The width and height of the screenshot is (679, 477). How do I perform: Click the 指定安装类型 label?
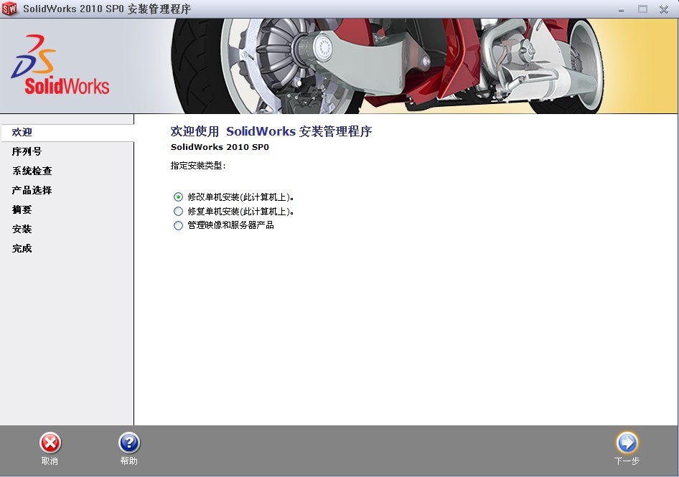click(x=198, y=166)
